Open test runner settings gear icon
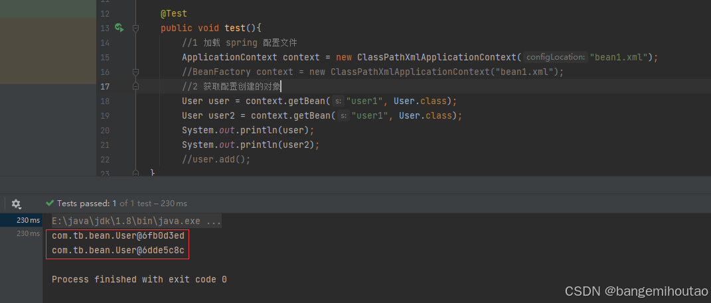 pyautogui.click(x=17, y=204)
